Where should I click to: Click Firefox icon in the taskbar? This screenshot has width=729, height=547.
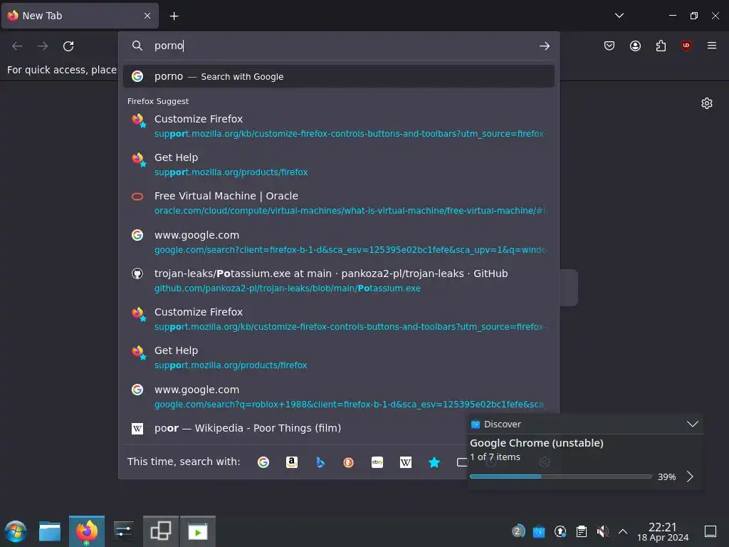point(87,531)
